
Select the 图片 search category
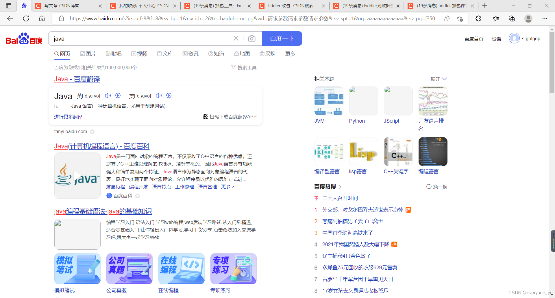click(88, 54)
